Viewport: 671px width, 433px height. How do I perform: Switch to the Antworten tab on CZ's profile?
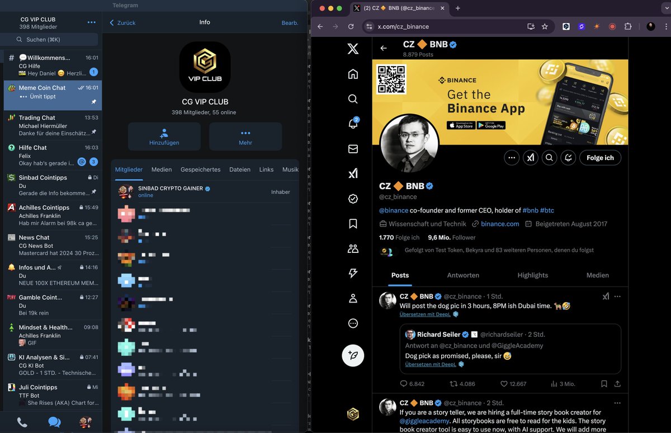(x=463, y=275)
